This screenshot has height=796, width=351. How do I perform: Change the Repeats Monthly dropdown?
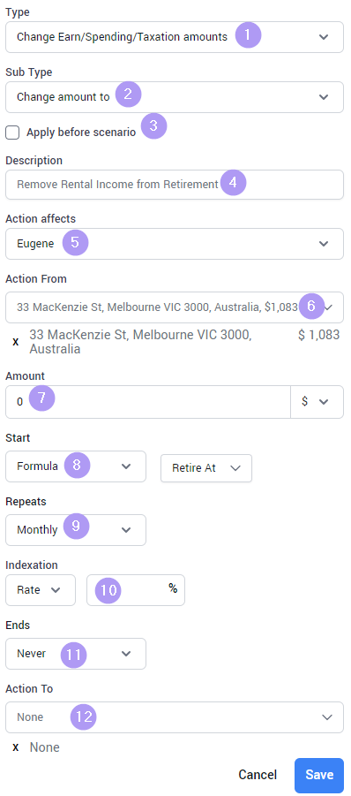pos(76,530)
